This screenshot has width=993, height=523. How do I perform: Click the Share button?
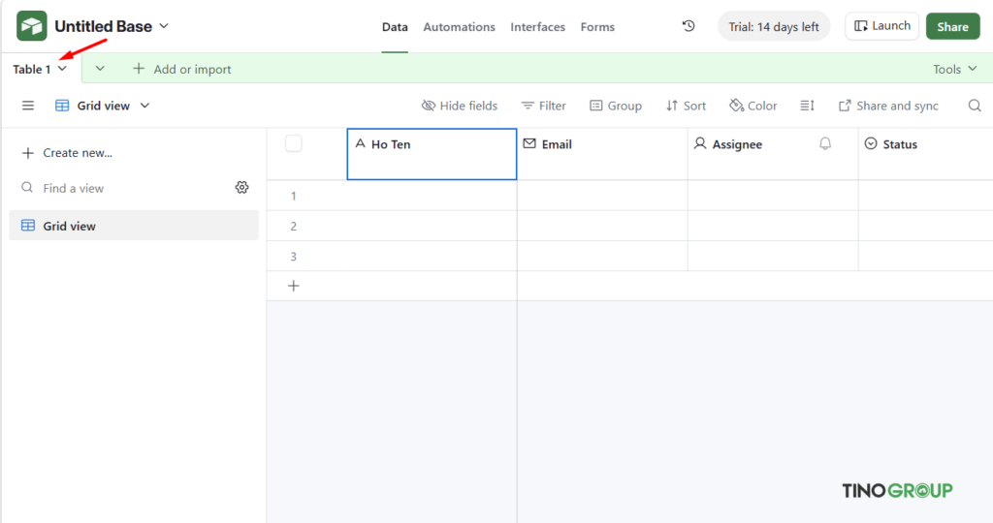(x=952, y=26)
